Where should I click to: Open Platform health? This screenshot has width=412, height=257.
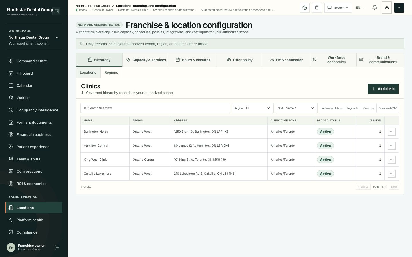click(34, 220)
